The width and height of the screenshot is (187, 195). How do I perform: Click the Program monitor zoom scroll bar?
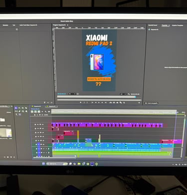(x=99, y=100)
